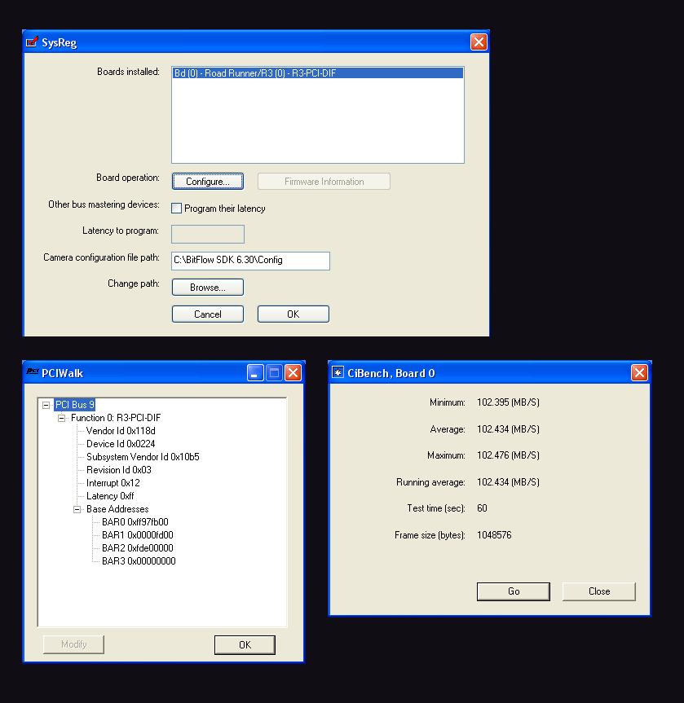Click the CiBench title bar icon
The width and height of the screenshot is (684, 703).
click(x=338, y=373)
